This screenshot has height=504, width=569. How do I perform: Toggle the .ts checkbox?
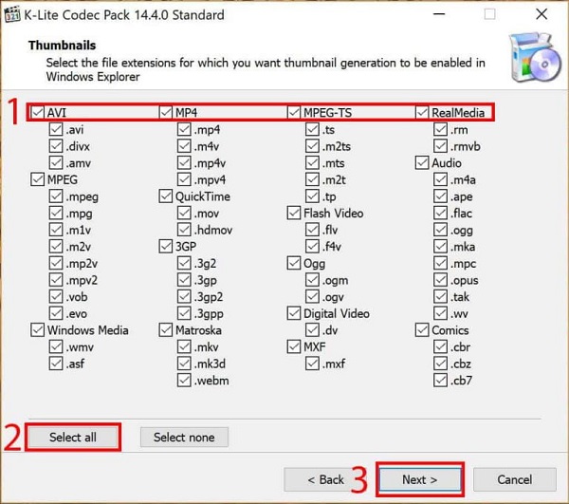312,129
